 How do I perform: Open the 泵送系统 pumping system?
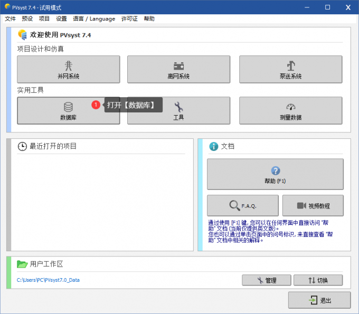[x=291, y=69]
